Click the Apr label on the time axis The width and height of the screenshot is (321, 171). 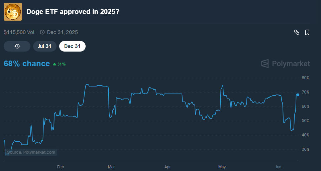coord(168,166)
